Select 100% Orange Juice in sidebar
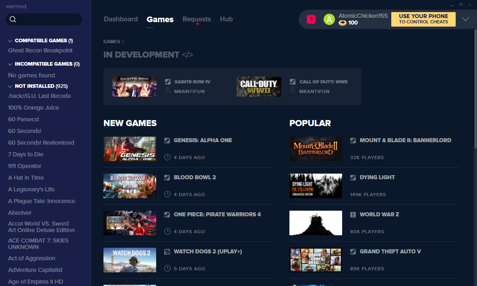 coord(33,108)
